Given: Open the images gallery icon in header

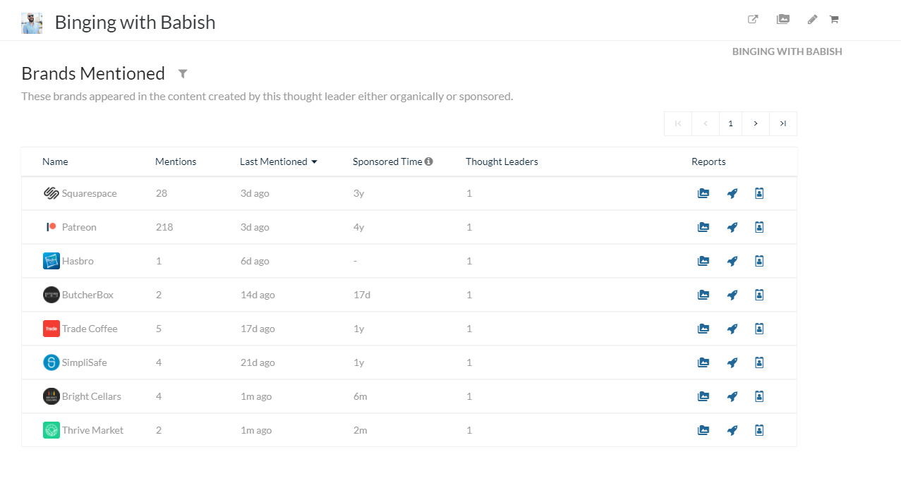Looking at the screenshot, I should pos(783,20).
